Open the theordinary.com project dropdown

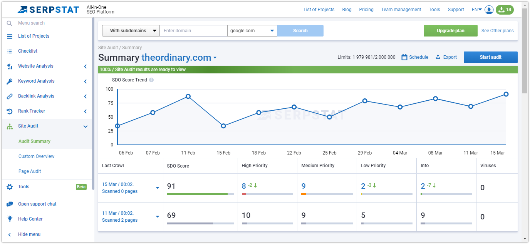[215, 58]
